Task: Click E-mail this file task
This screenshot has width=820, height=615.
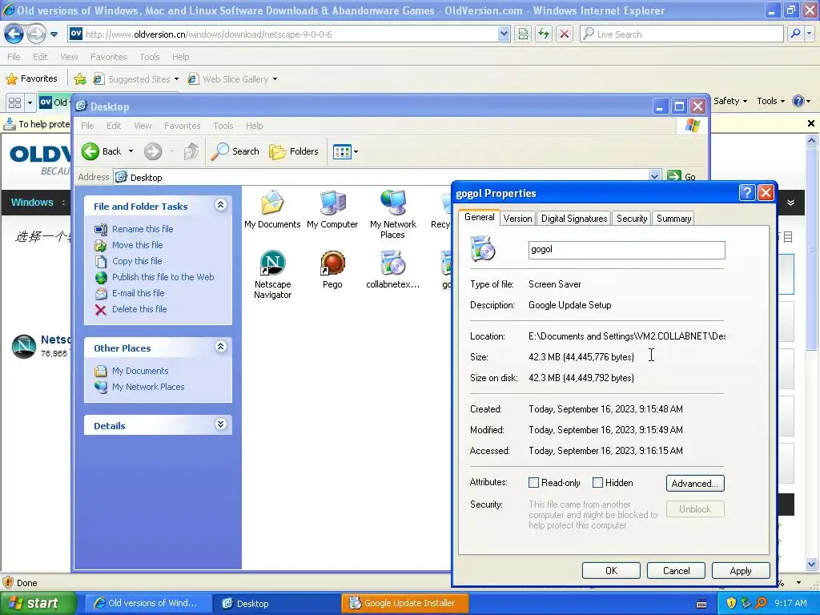Action: click(138, 293)
